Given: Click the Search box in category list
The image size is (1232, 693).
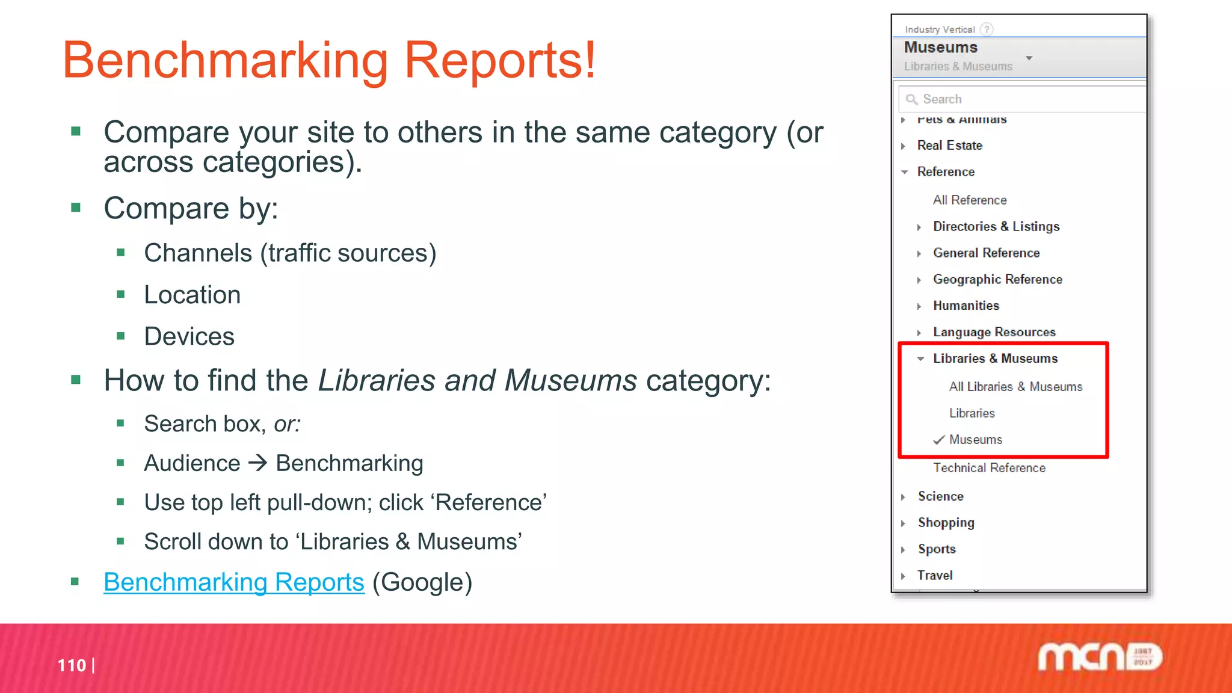Looking at the screenshot, I should [1022, 99].
